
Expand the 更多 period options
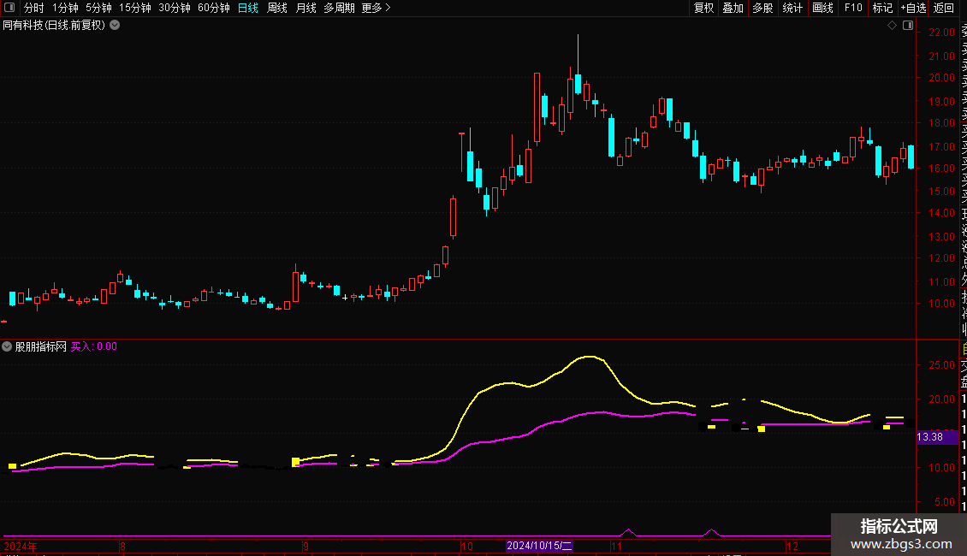pyautogui.click(x=376, y=8)
